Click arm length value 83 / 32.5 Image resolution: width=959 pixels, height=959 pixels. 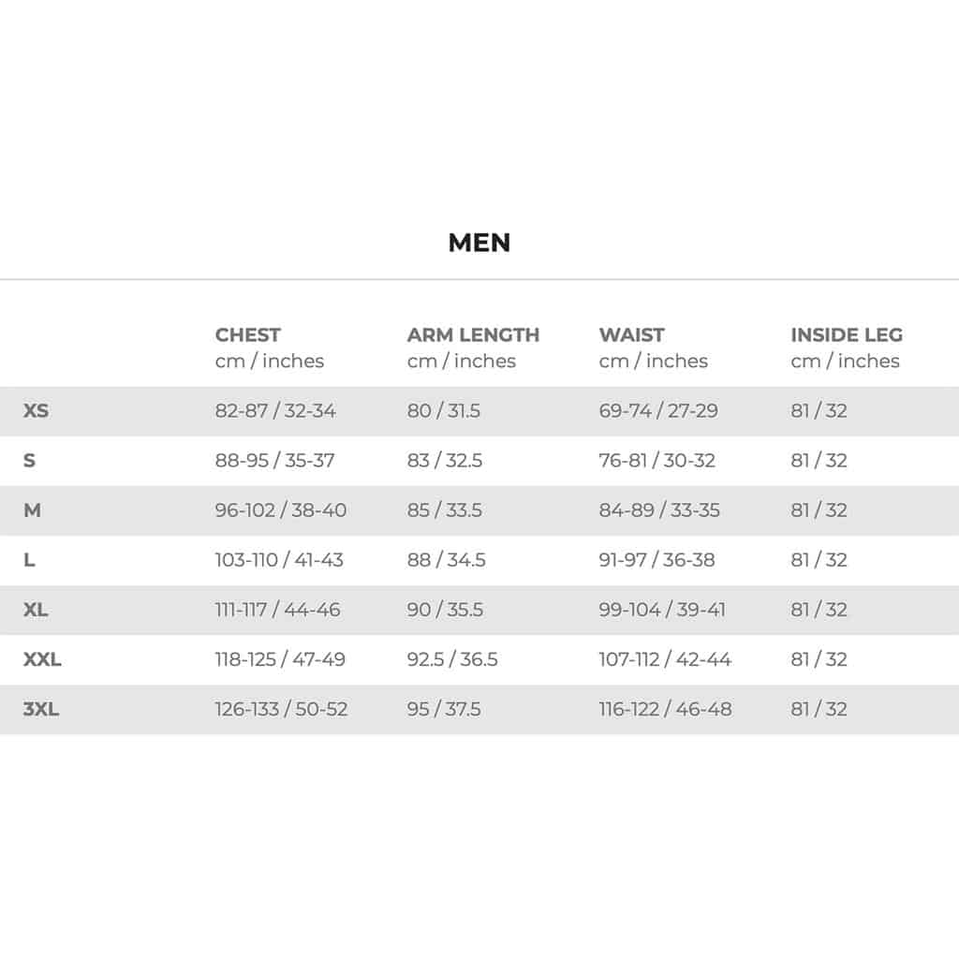click(444, 460)
